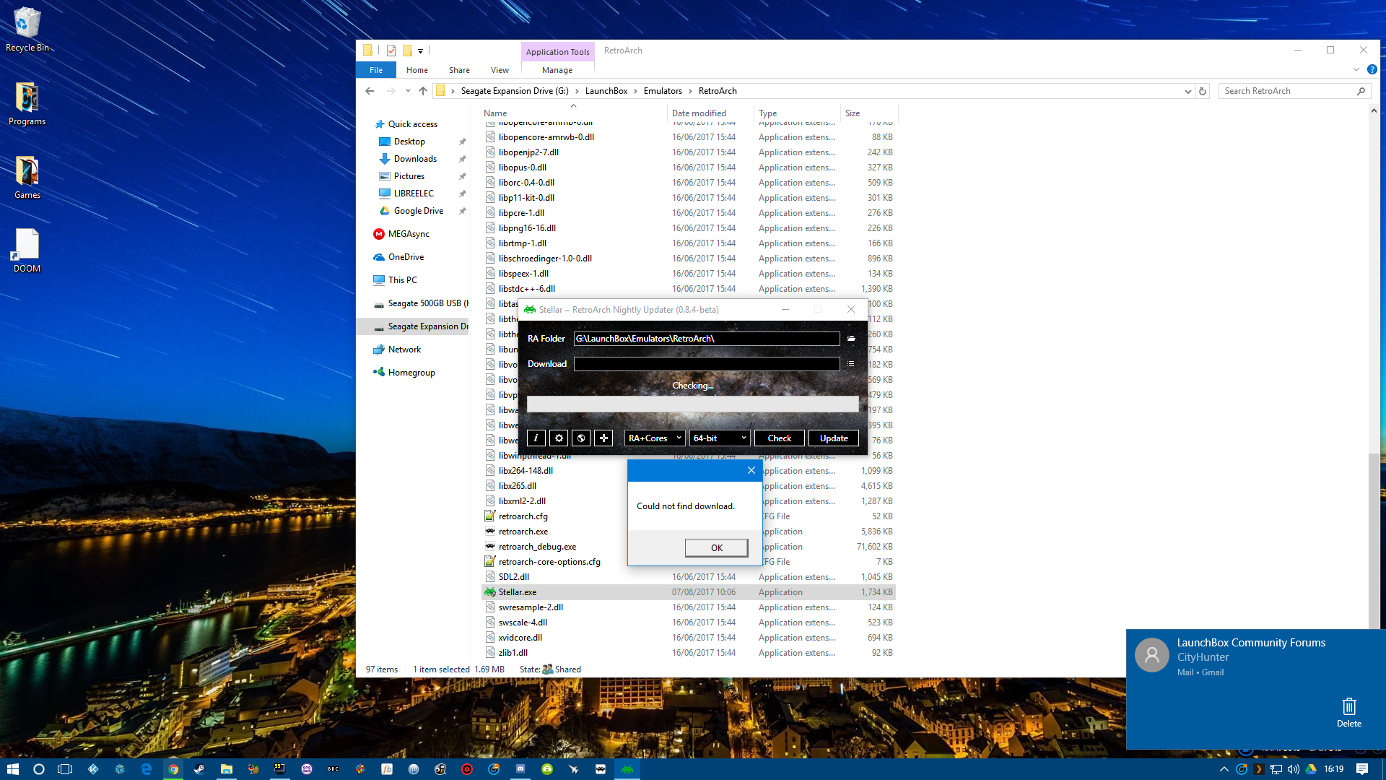Viewport: 1386px width, 780px height.
Task: Open Windows Start menu
Action: [x=12, y=769]
